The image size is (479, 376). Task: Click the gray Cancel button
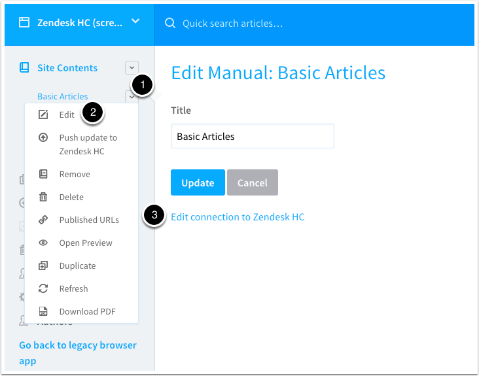click(253, 182)
